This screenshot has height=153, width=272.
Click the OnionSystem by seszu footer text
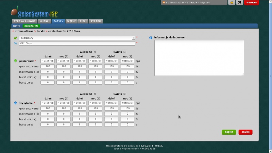pyautogui.click(x=134, y=146)
